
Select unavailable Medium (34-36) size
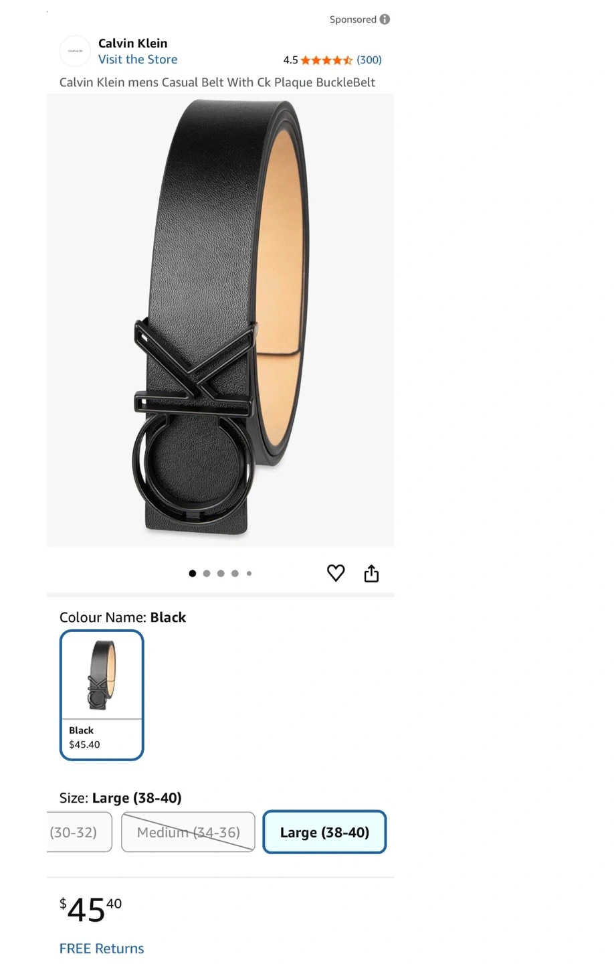(x=188, y=832)
